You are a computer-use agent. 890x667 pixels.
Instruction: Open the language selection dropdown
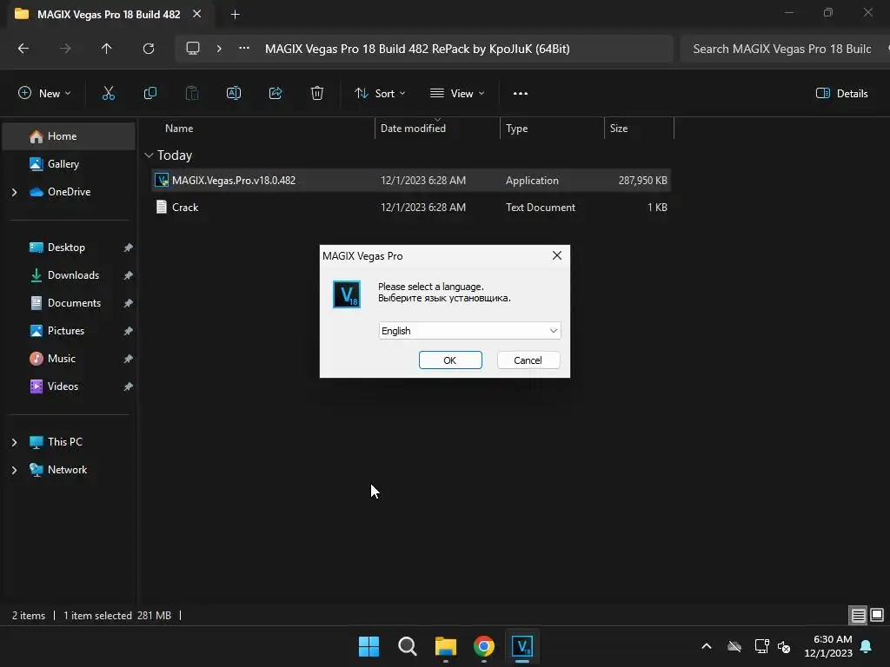click(470, 331)
